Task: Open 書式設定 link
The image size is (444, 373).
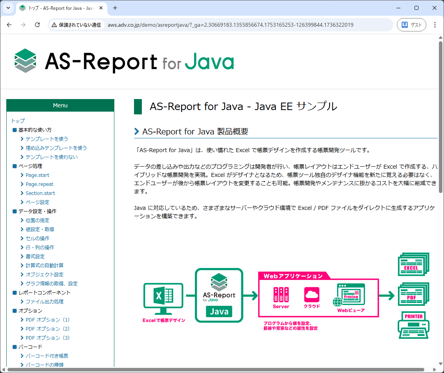Action: (x=35, y=257)
